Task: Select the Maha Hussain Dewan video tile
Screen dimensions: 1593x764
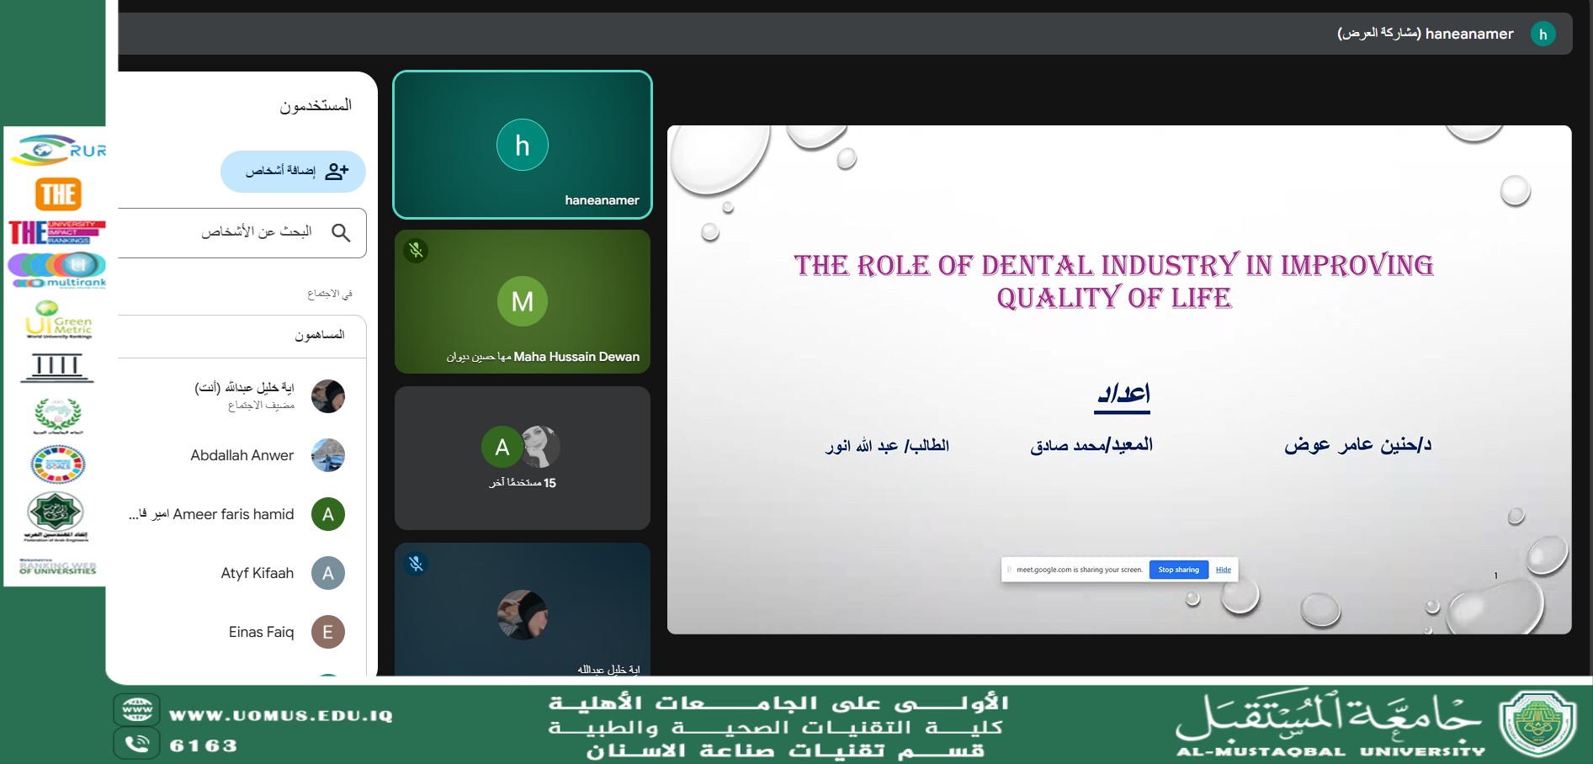Action: tap(522, 301)
